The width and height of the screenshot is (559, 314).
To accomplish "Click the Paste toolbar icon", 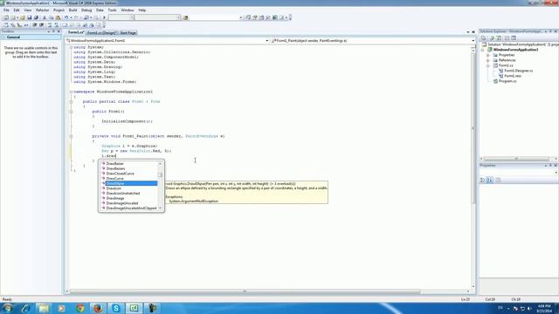I will [58, 17].
